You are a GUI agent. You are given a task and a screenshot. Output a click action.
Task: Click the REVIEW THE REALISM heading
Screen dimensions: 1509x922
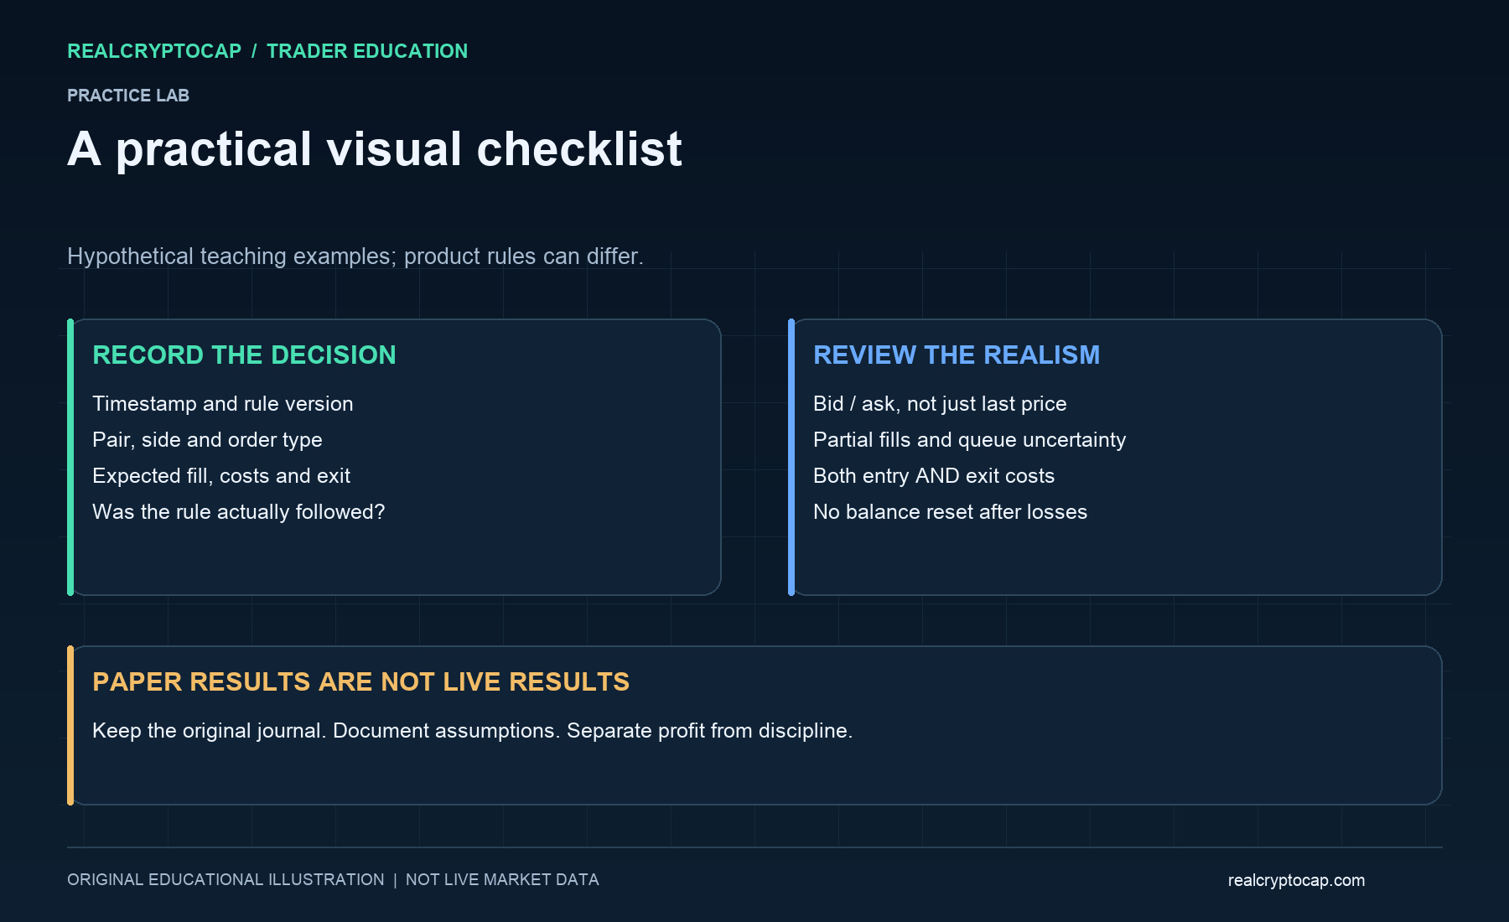click(x=957, y=355)
